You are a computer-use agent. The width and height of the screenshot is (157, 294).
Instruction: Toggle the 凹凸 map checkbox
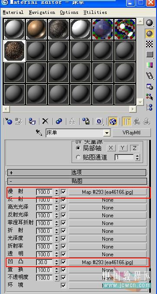pyautogui.click(x=64, y=262)
